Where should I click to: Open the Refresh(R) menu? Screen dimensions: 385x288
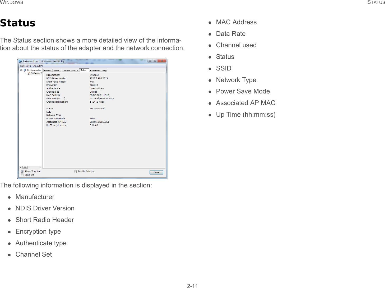click(x=25, y=66)
